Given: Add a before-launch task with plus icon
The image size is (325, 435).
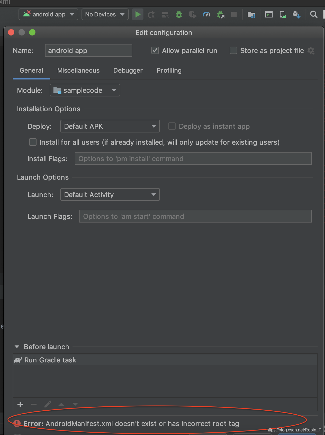Looking at the screenshot, I should click(x=20, y=404).
